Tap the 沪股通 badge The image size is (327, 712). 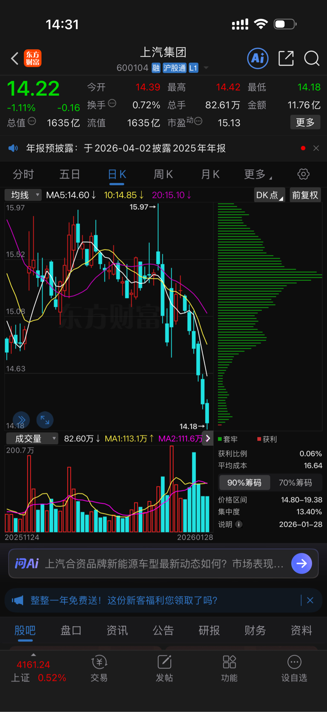(175, 68)
